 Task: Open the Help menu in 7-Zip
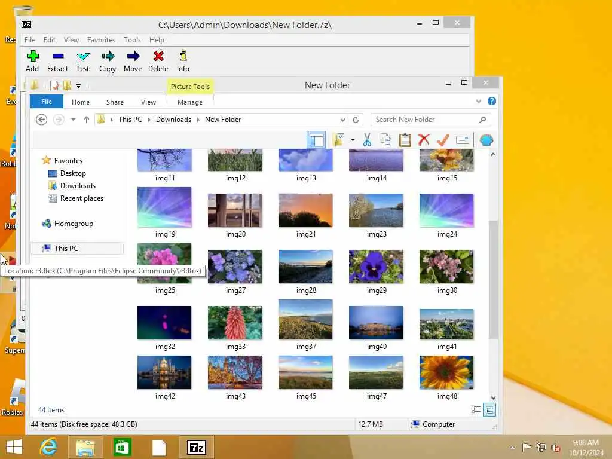click(x=157, y=40)
